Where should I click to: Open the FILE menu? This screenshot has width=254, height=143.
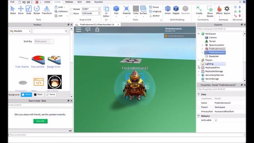point(12,2)
